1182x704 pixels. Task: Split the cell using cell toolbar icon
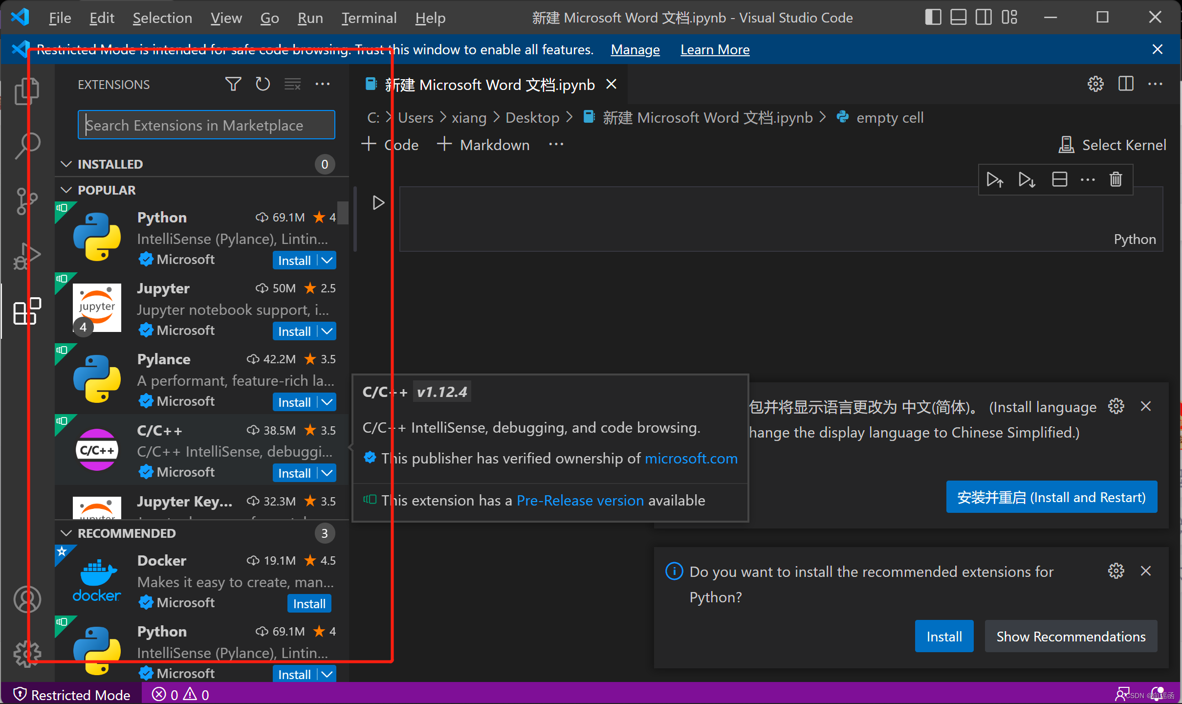tap(1059, 179)
